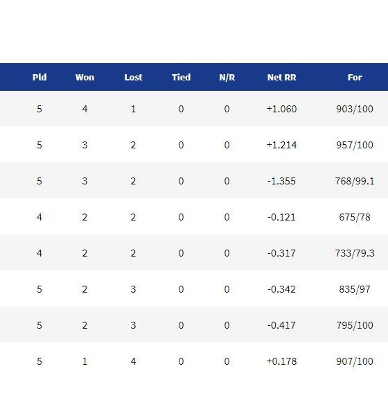The width and height of the screenshot is (388, 407).
Task: Sort by the Net RR header
Action: coord(282,78)
